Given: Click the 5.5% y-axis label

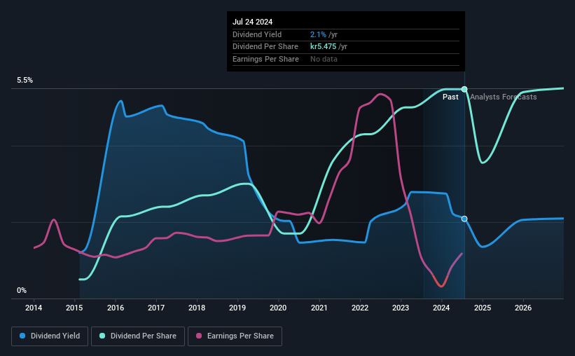Looking at the screenshot, I should [25, 81].
